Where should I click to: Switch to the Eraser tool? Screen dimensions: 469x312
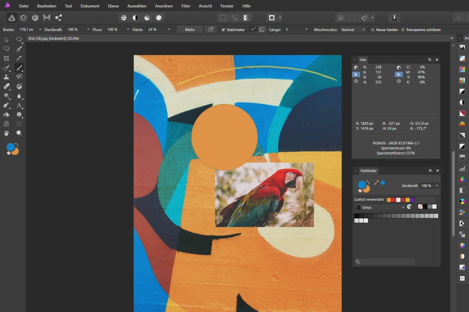coord(6,87)
